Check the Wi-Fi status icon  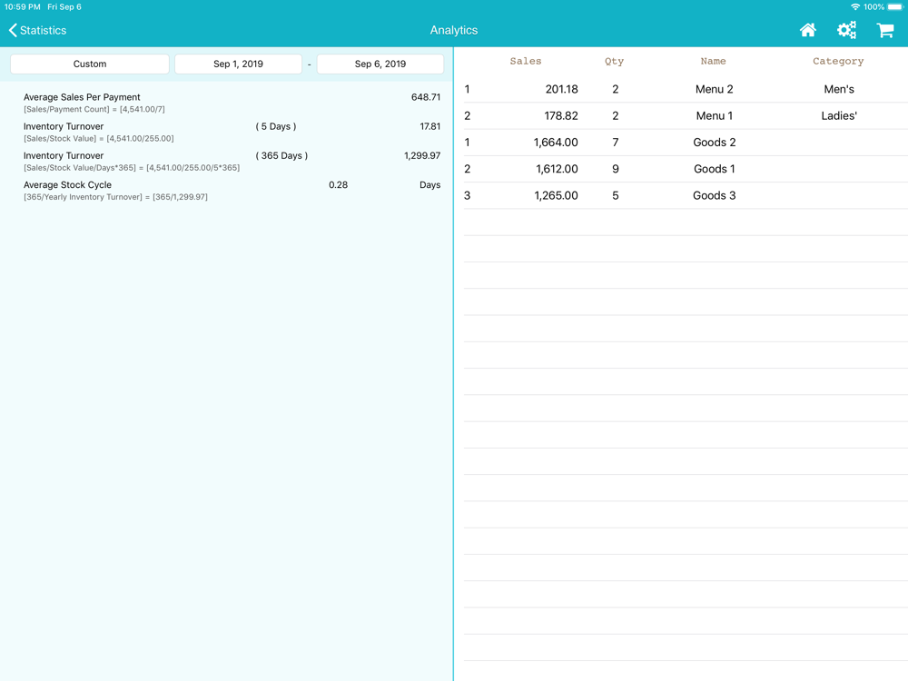point(855,7)
